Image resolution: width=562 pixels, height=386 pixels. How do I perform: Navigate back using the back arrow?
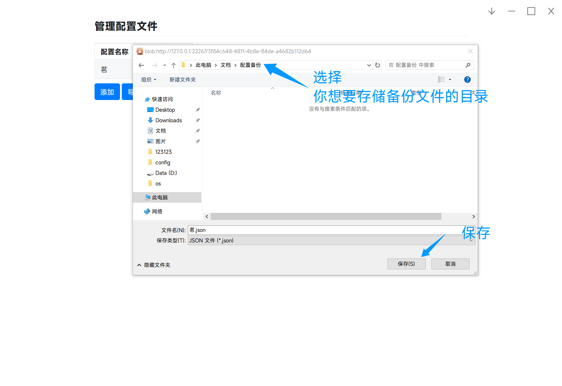pyautogui.click(x=141, y=65)
